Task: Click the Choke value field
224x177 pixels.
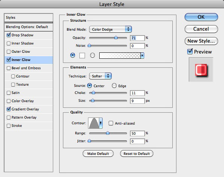Action: point(137,93)
